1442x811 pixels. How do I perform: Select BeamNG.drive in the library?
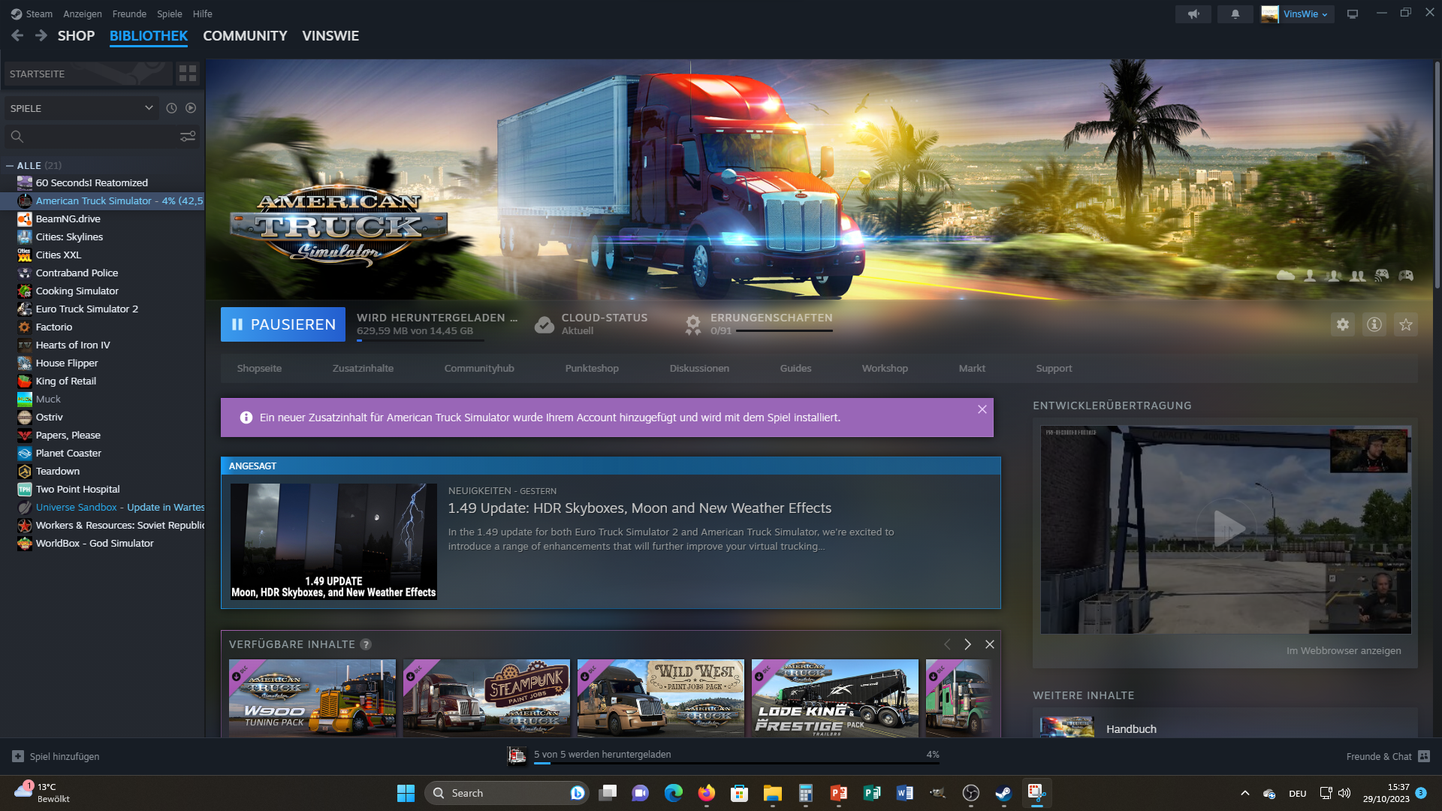coord(68,219)
